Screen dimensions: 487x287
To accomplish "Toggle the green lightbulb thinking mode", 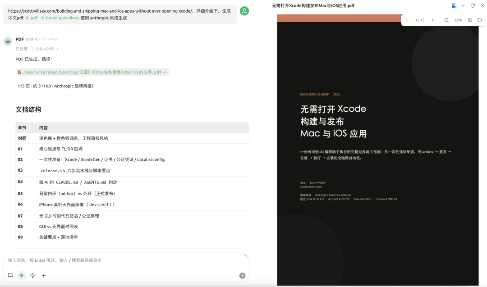I will [22, 275].
